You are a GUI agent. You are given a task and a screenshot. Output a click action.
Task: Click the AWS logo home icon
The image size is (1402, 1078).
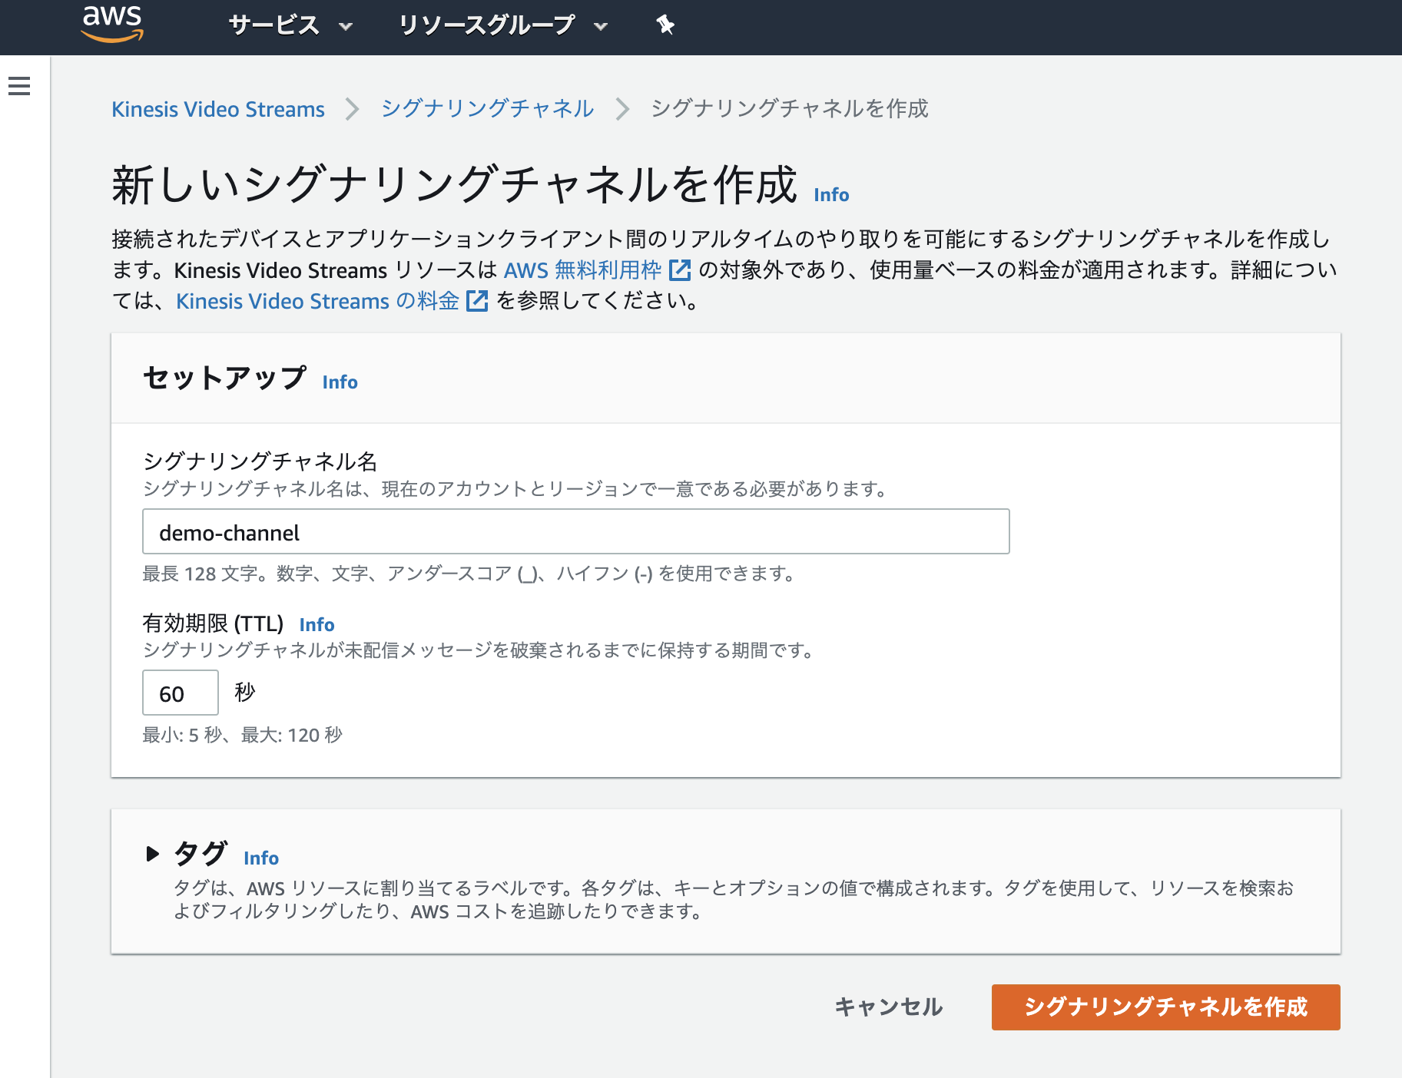click(112, 23)
